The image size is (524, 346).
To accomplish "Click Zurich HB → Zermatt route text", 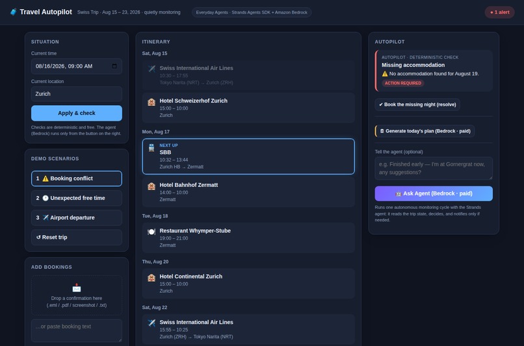I will click(x=181, y=167).
